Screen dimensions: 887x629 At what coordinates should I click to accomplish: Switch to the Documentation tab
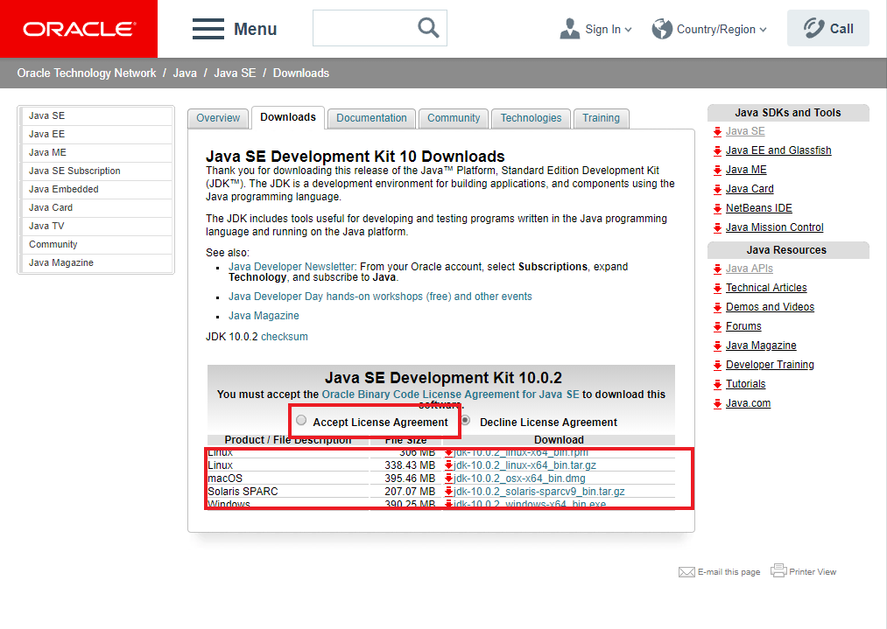[371, 118]
